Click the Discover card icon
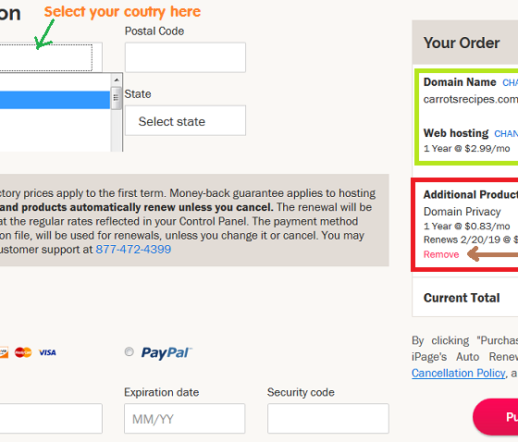 [x=4, y=352]
